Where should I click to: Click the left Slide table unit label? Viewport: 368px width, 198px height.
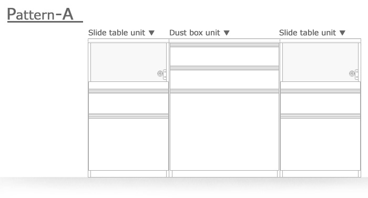pyautogui.click(x=117, y=33)
